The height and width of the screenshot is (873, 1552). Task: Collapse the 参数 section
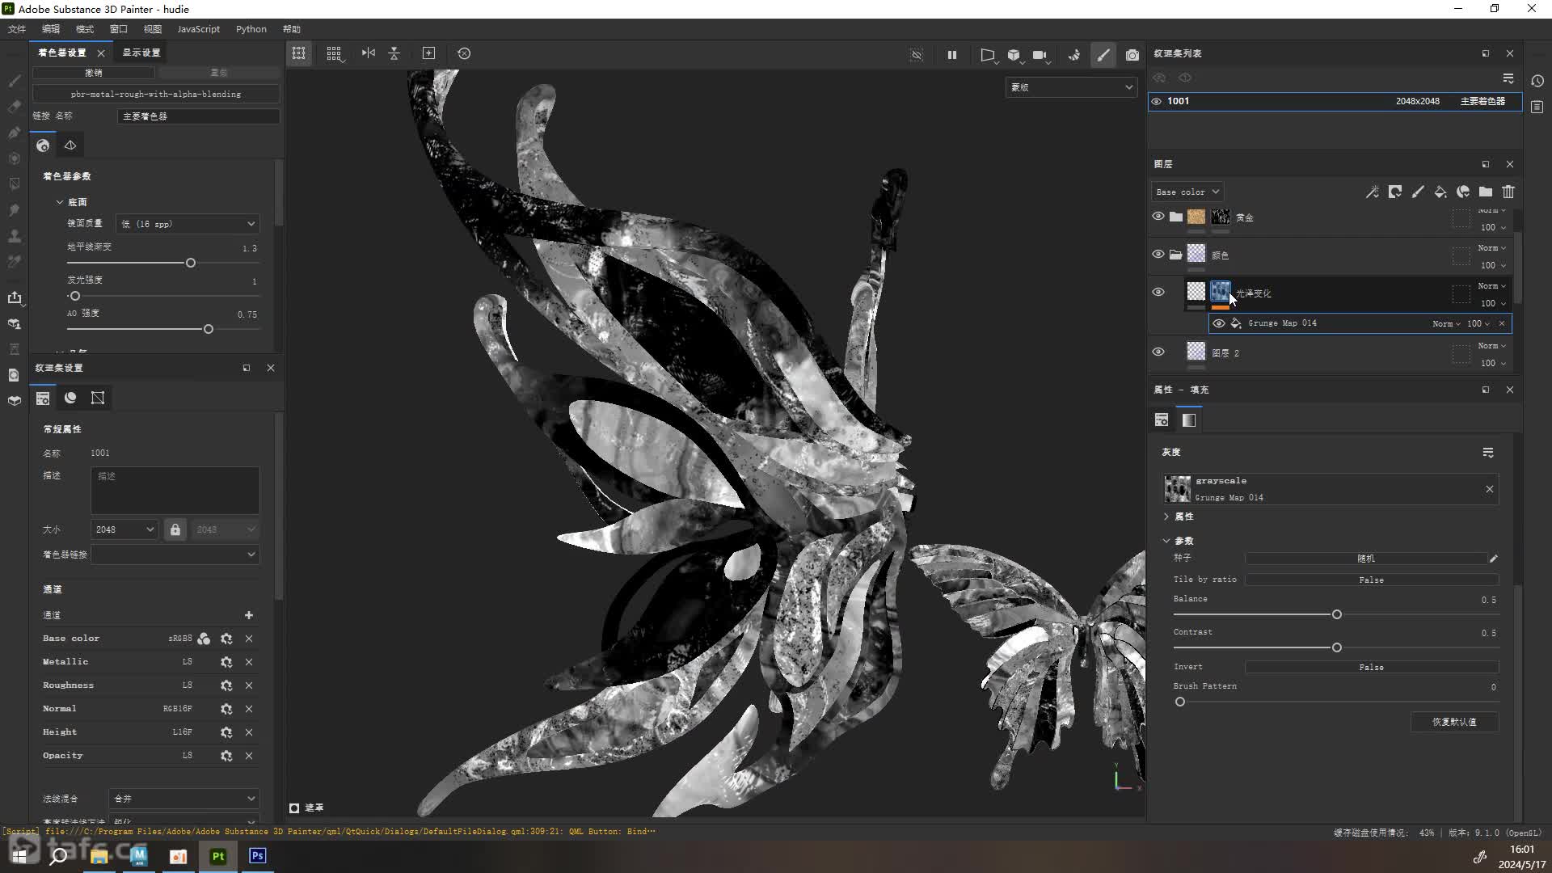tap(1166, 541)
